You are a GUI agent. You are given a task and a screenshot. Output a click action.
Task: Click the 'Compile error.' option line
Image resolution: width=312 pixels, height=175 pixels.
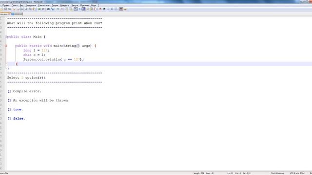tap(24, 91)
